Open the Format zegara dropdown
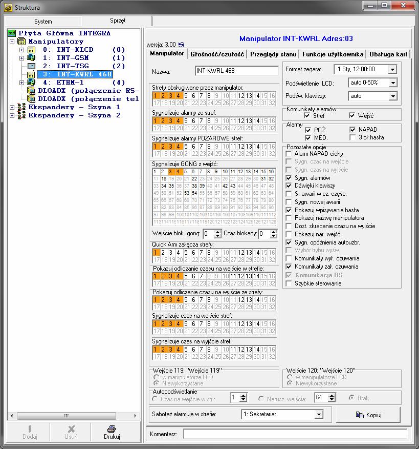This screenshot has width=419, height=449. 393,69
